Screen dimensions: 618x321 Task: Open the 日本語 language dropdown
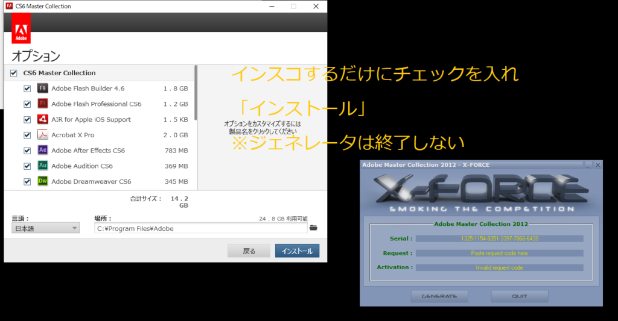click(45, 228)
